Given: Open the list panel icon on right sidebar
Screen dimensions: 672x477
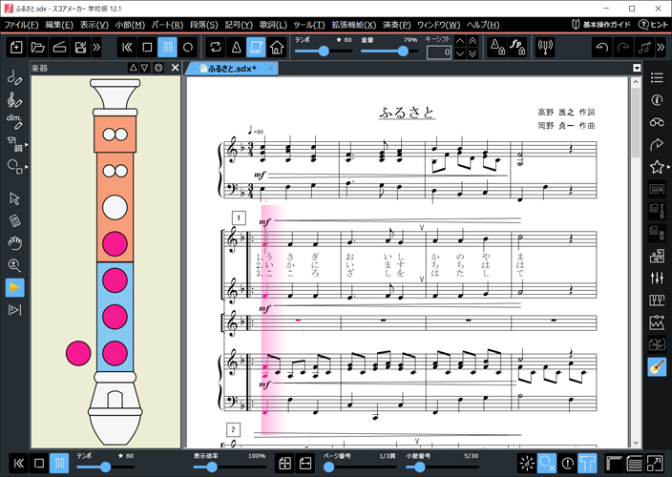Looking at the screenshot, I should click(657, 77).
